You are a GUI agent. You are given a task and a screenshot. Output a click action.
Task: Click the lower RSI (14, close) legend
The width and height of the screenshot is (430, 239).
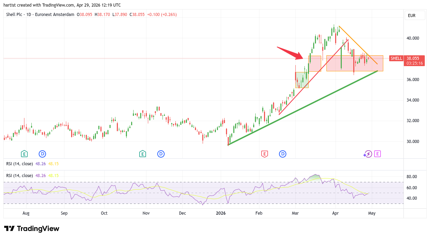[x=20, y=176]
